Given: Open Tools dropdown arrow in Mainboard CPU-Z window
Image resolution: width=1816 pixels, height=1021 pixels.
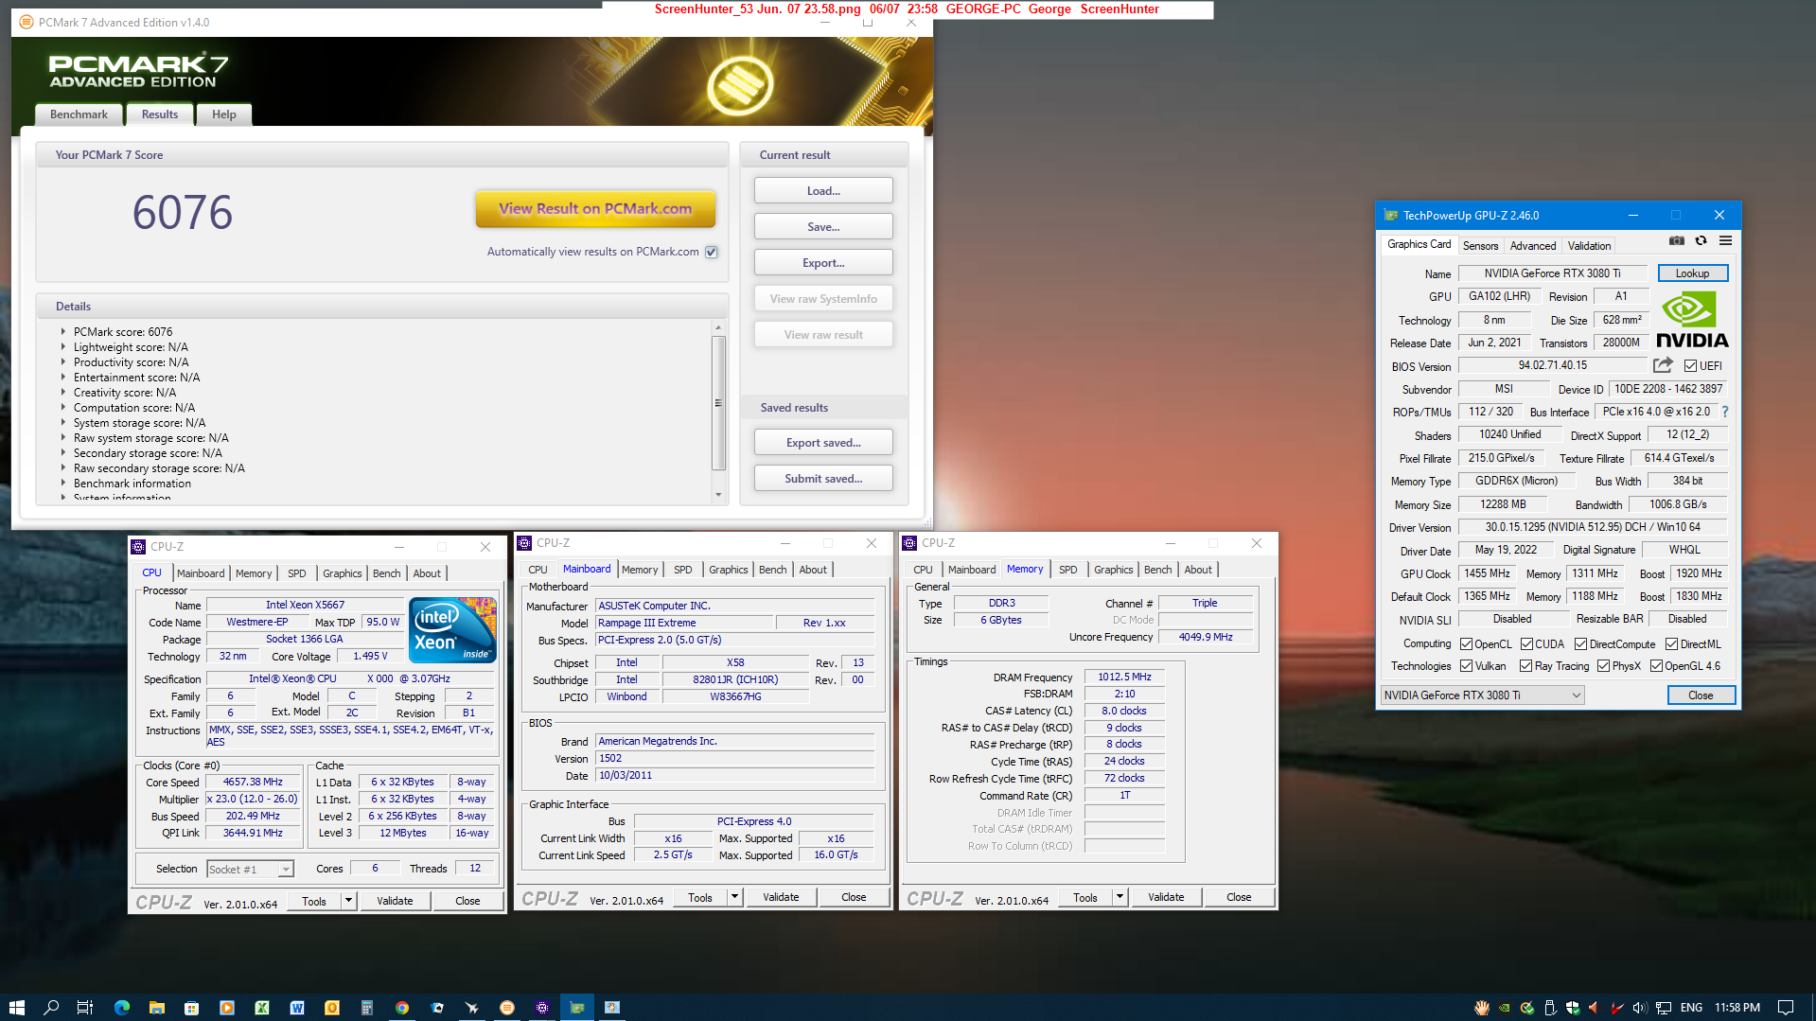Looking at the screenshot, I should (734, 897).
